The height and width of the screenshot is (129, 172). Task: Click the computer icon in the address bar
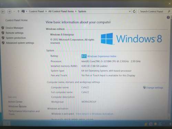[23, 11]
